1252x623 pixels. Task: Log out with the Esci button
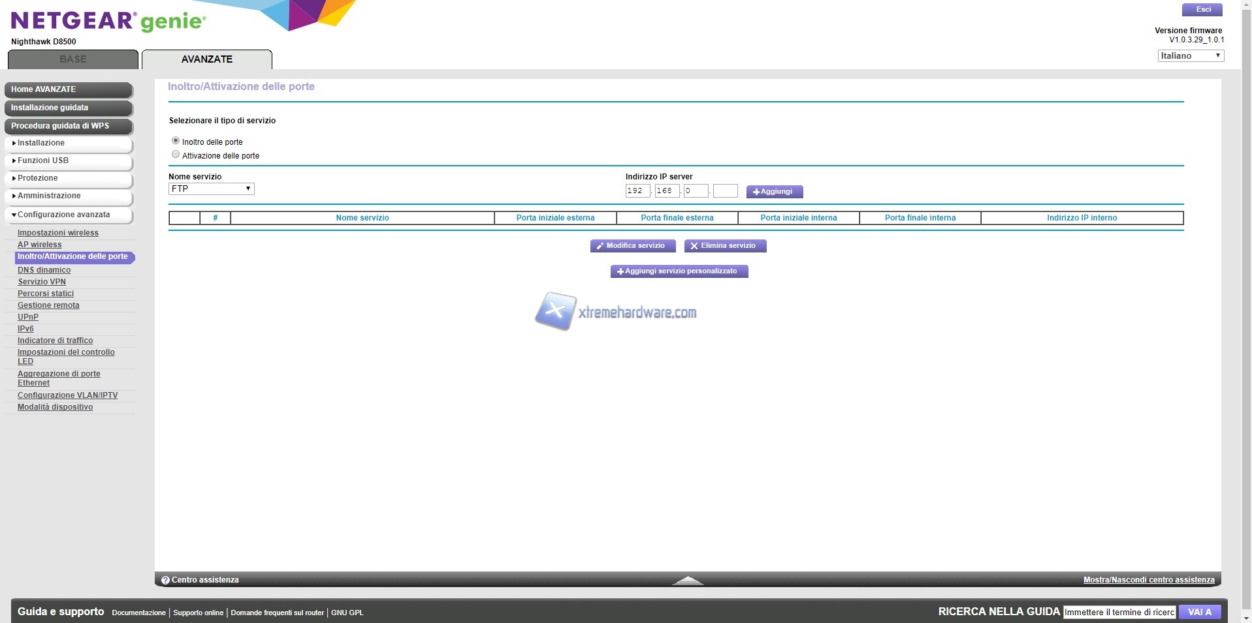tap(1203, 10)
